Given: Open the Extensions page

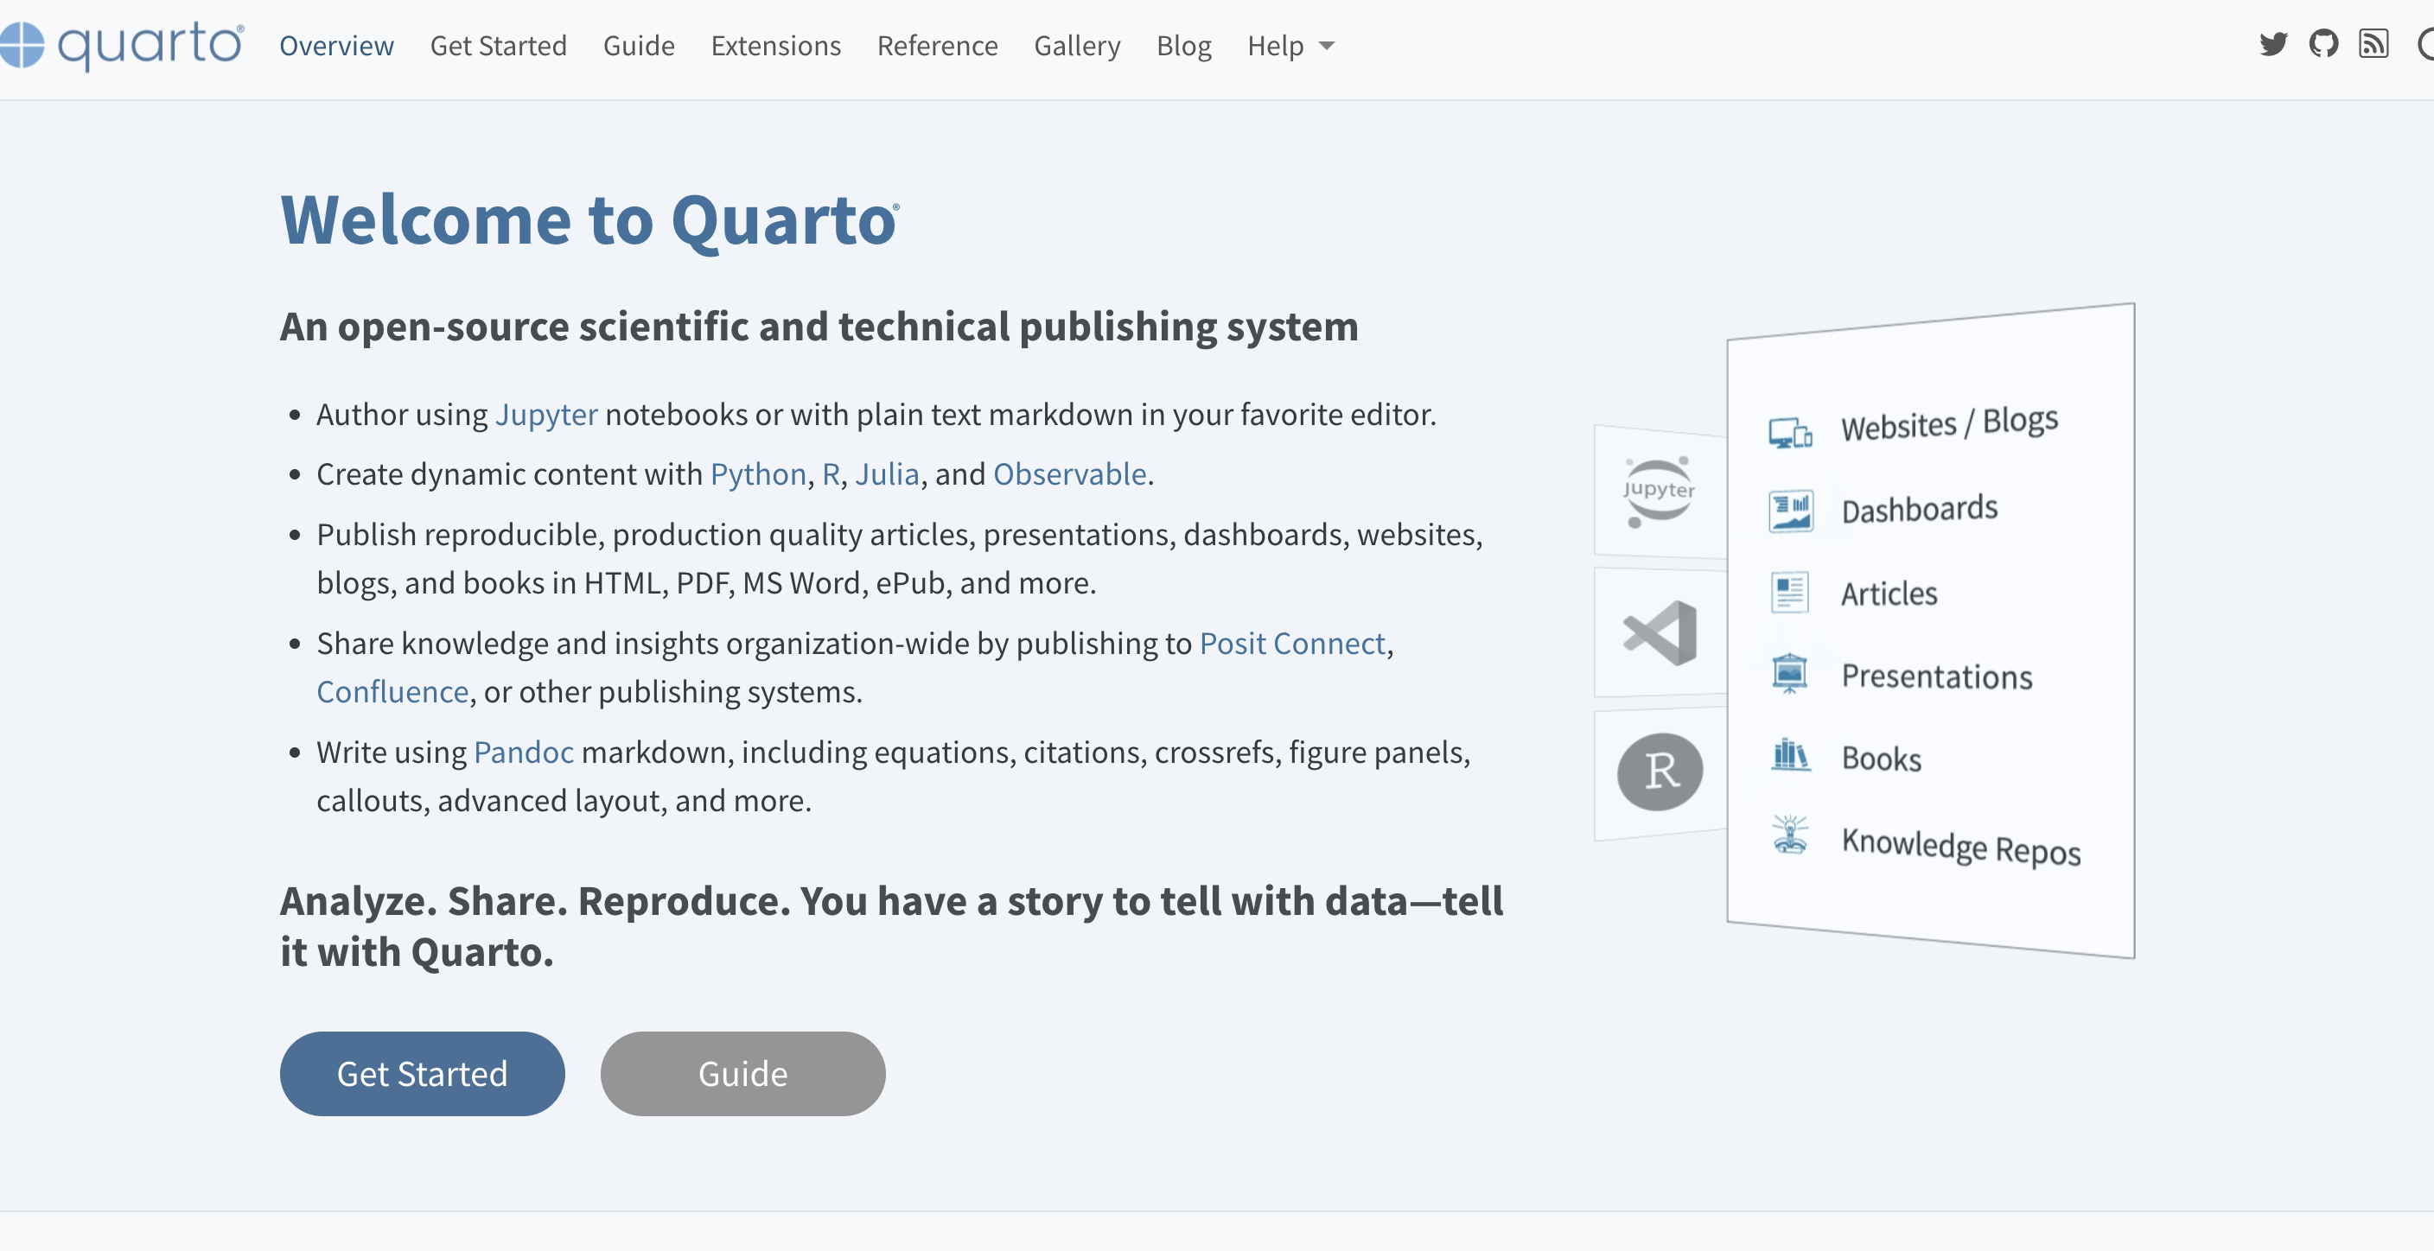Looking at the screenshot, I should (775, 45).
